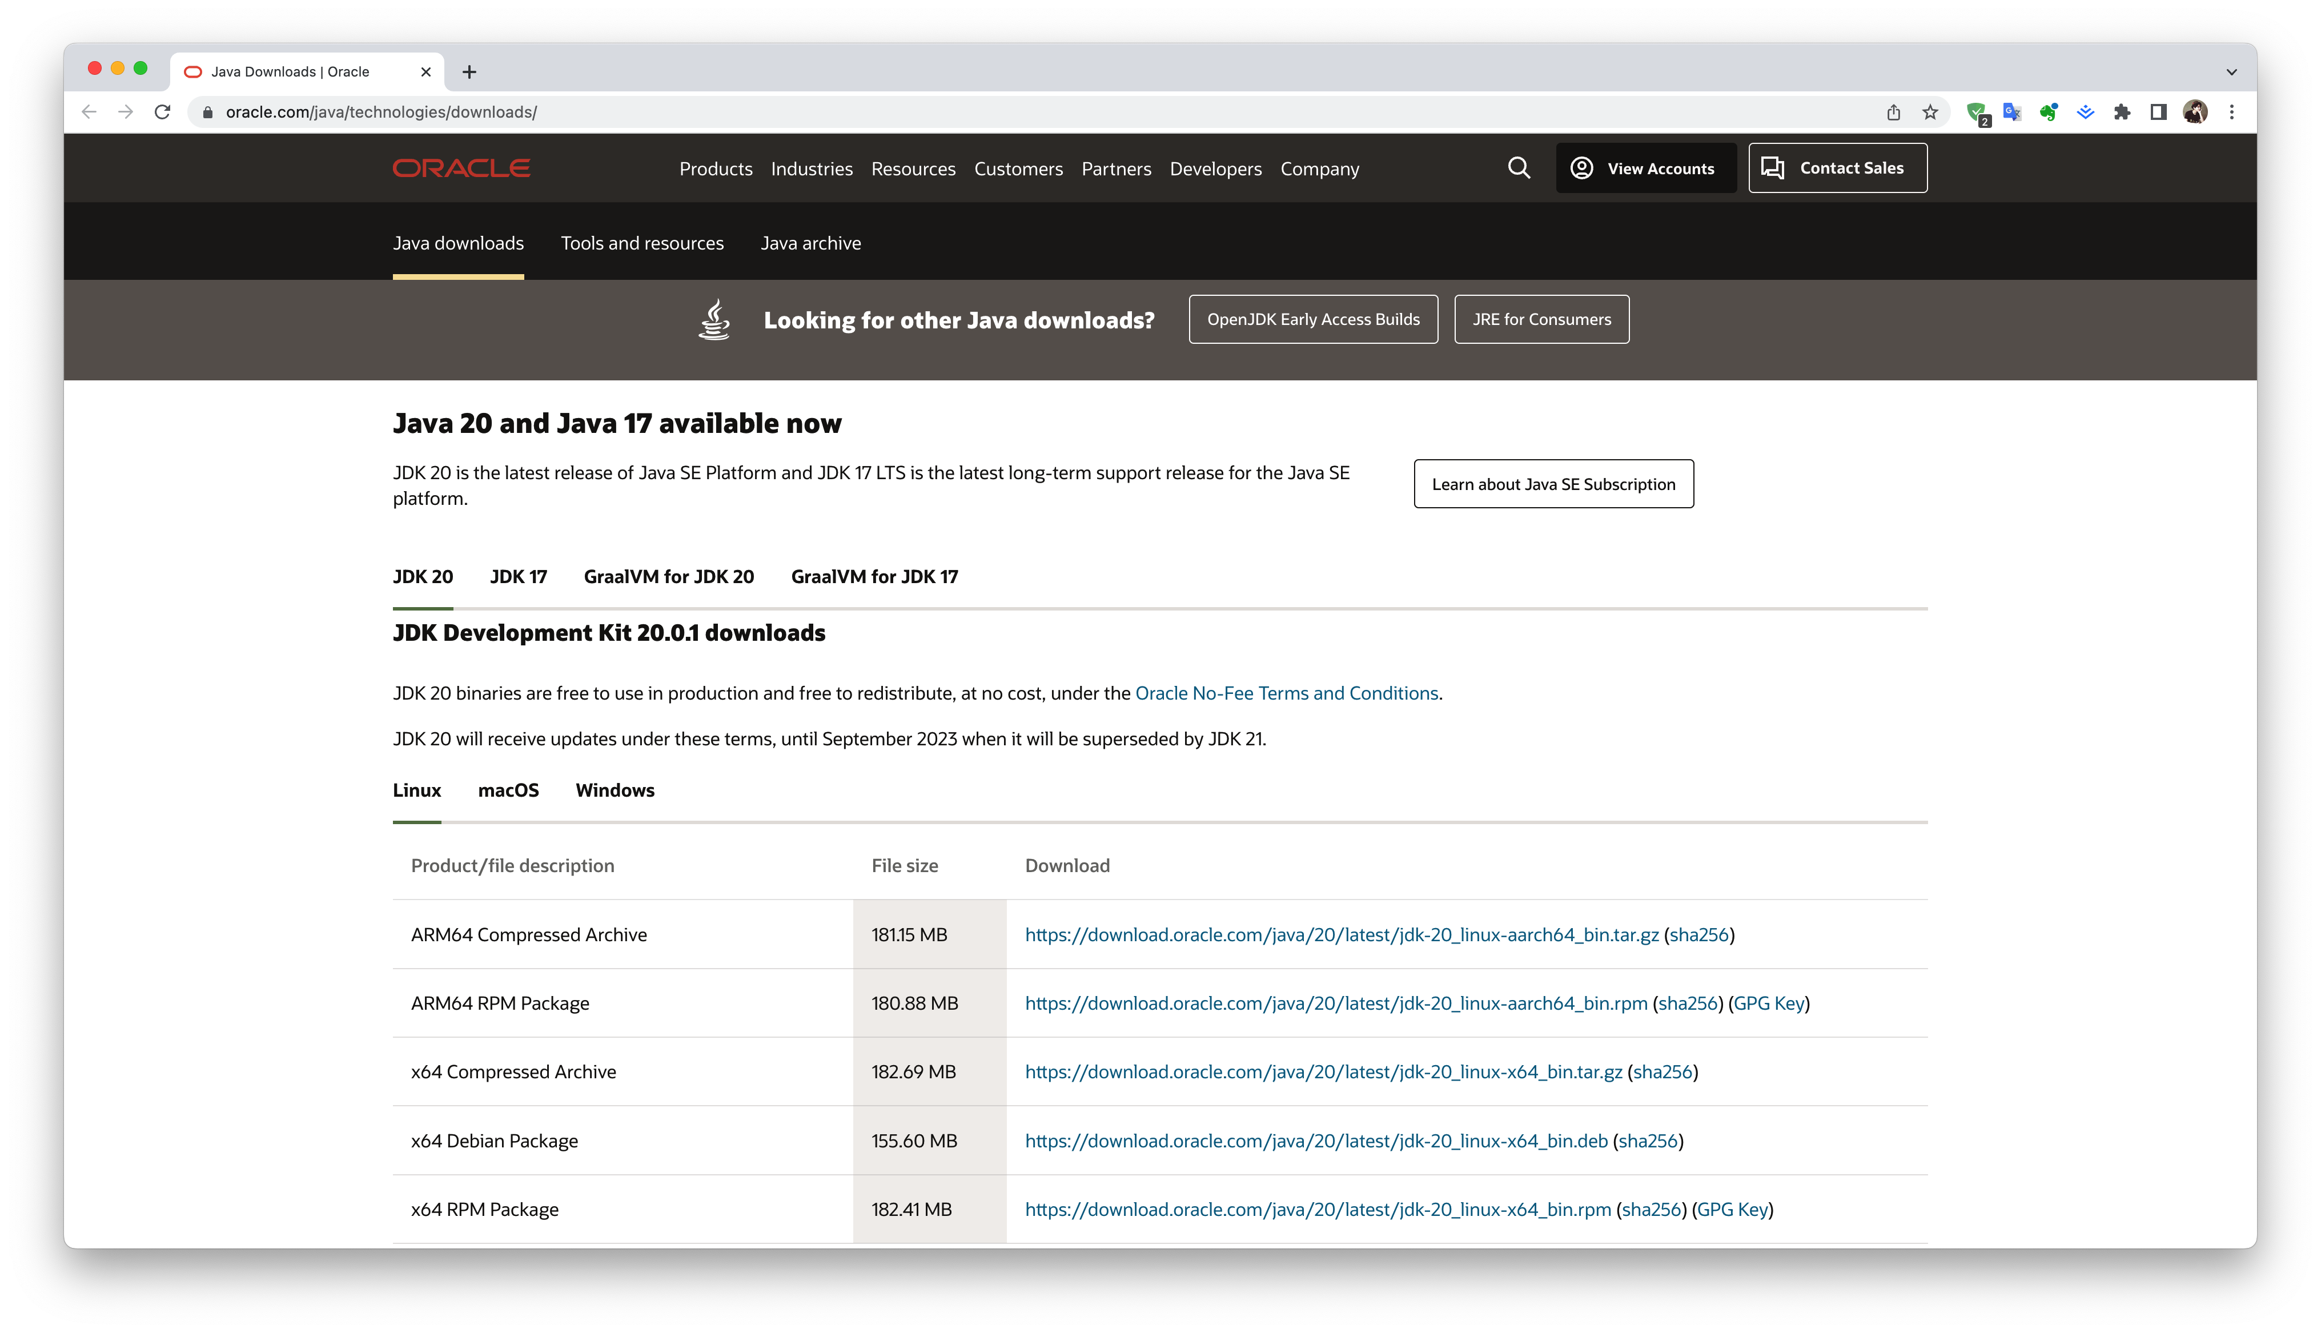Toggle the browser side panel icon
This screenshot has width=2321, height=1333.
[x=2158, y=112]
